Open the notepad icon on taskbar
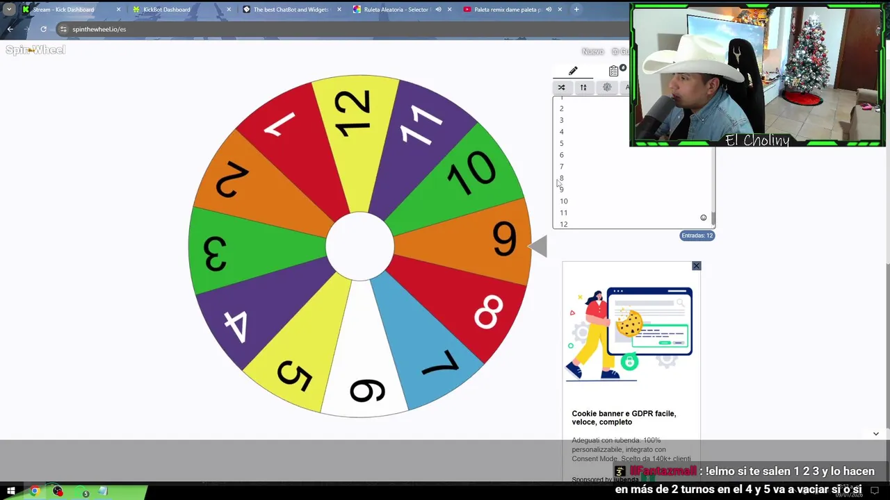Viewport: 890px width, 500px height. 103,492
